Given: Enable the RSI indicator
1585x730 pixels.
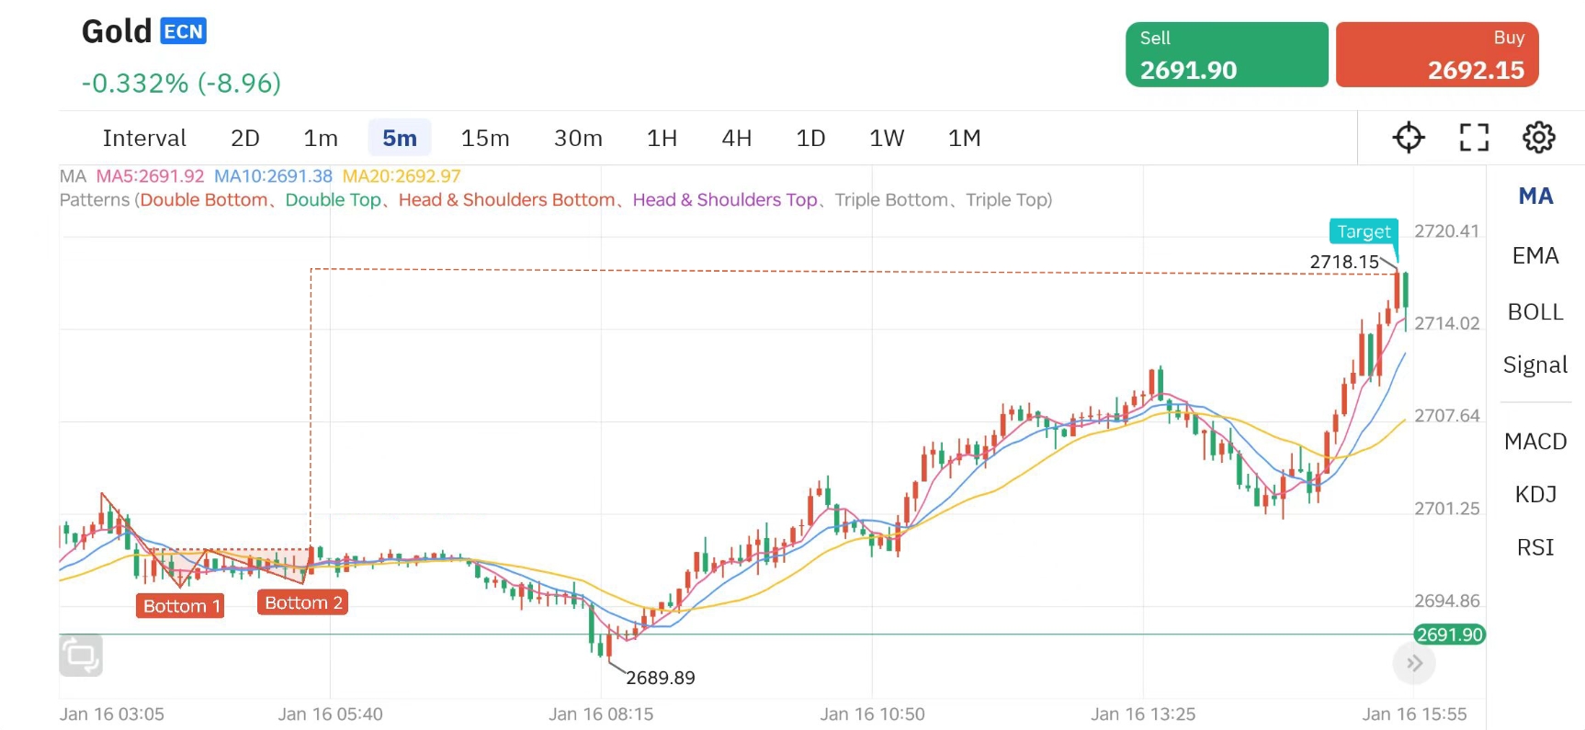Looking at the screenshot, I should [x=1535, y=548].
